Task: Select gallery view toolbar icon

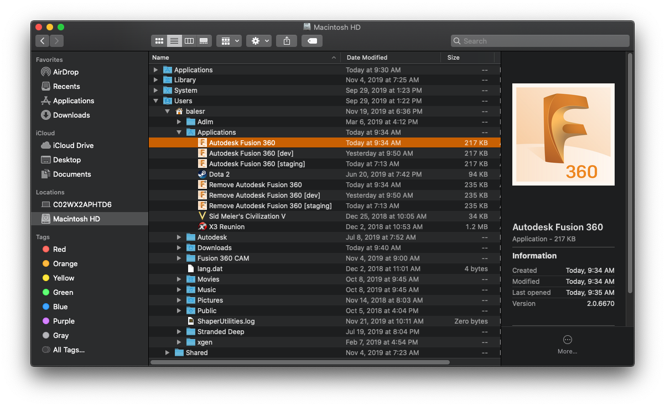Action: [204, 41]
